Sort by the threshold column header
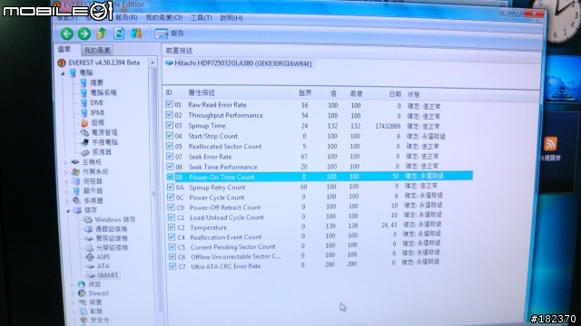 tap(305, 93)
